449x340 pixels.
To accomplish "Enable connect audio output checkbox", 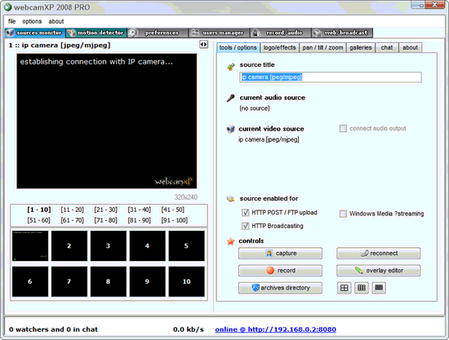I will (343, 128).
